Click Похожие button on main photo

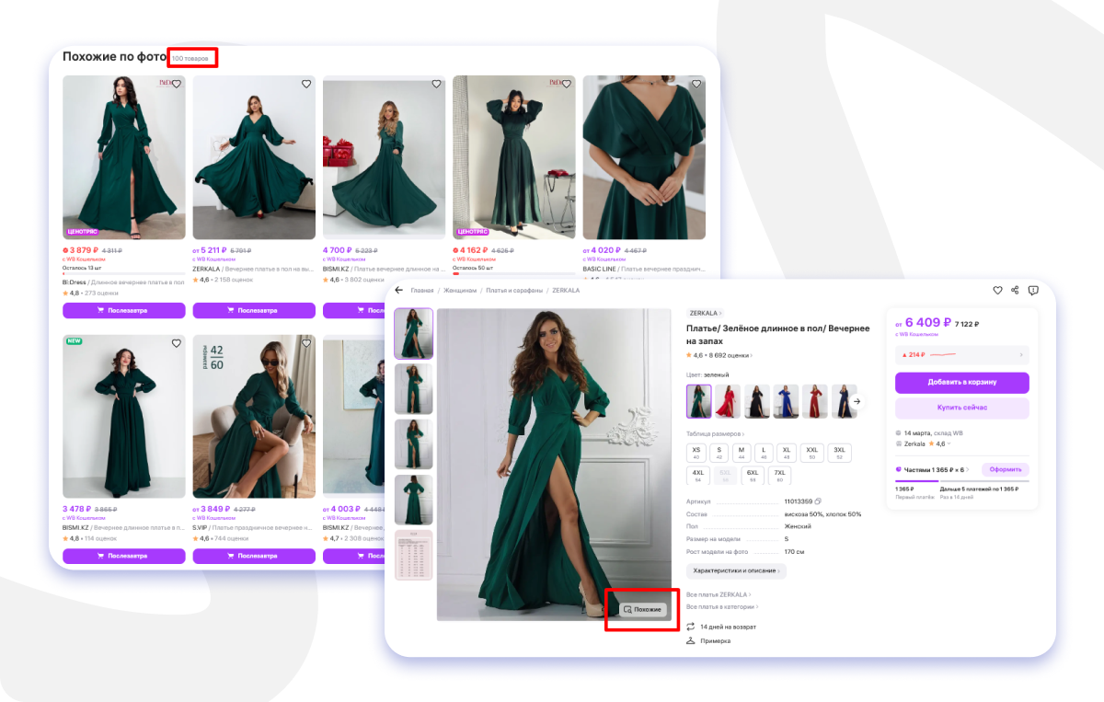[641, 609]
